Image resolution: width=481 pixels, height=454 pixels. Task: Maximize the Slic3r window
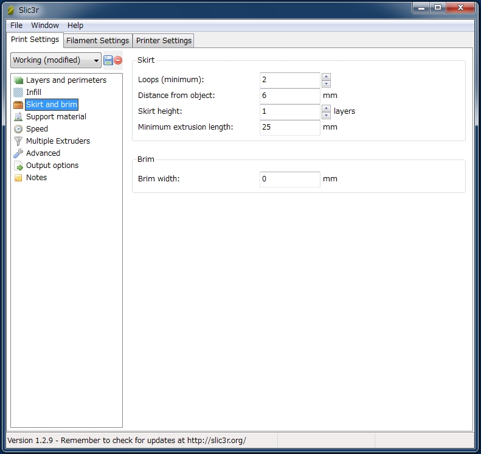[x=437, y=8]
